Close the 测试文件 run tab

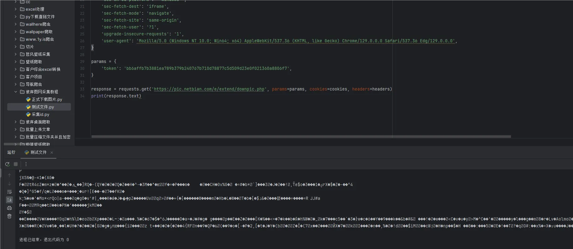[x=52, y=153]
